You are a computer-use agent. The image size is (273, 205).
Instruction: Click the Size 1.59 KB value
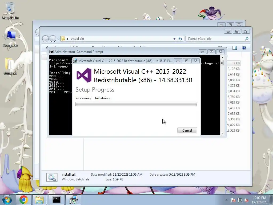pos(118,179)
